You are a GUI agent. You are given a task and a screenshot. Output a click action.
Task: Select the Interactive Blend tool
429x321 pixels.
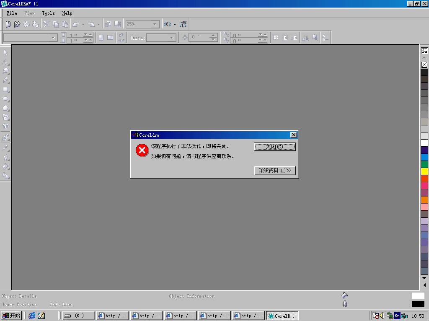point(5,137)
